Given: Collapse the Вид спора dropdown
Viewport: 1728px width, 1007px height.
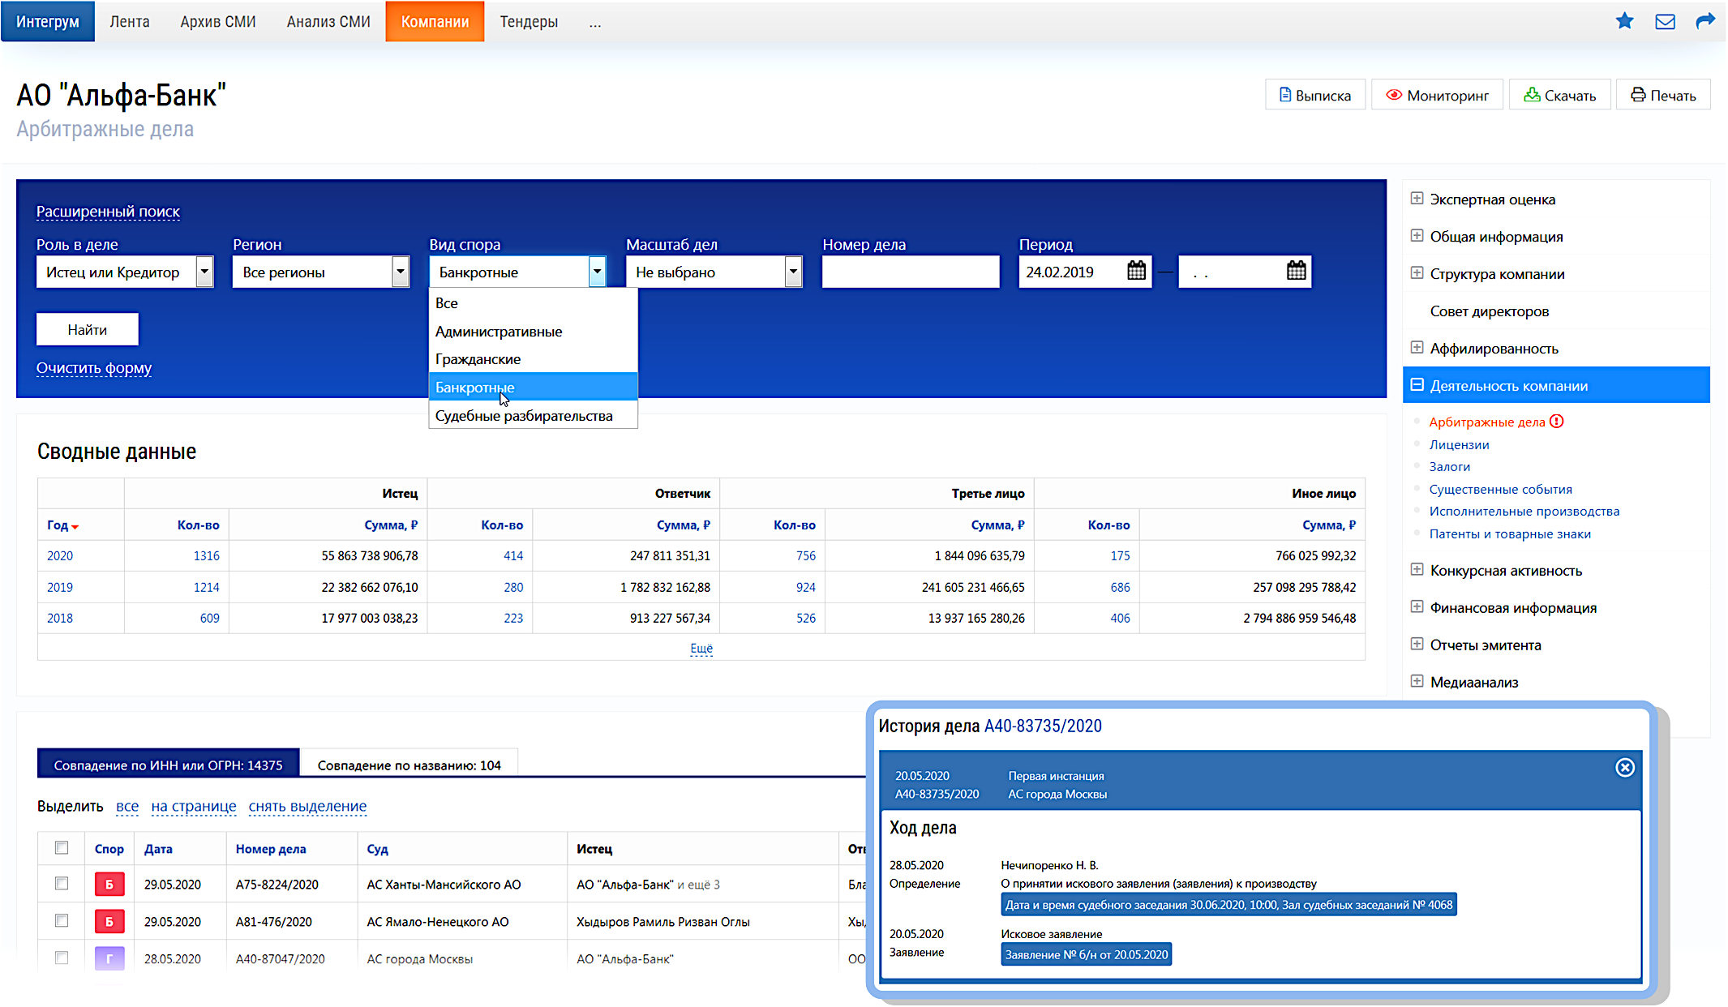Looking at the screenshot, I should pos(597,272).
